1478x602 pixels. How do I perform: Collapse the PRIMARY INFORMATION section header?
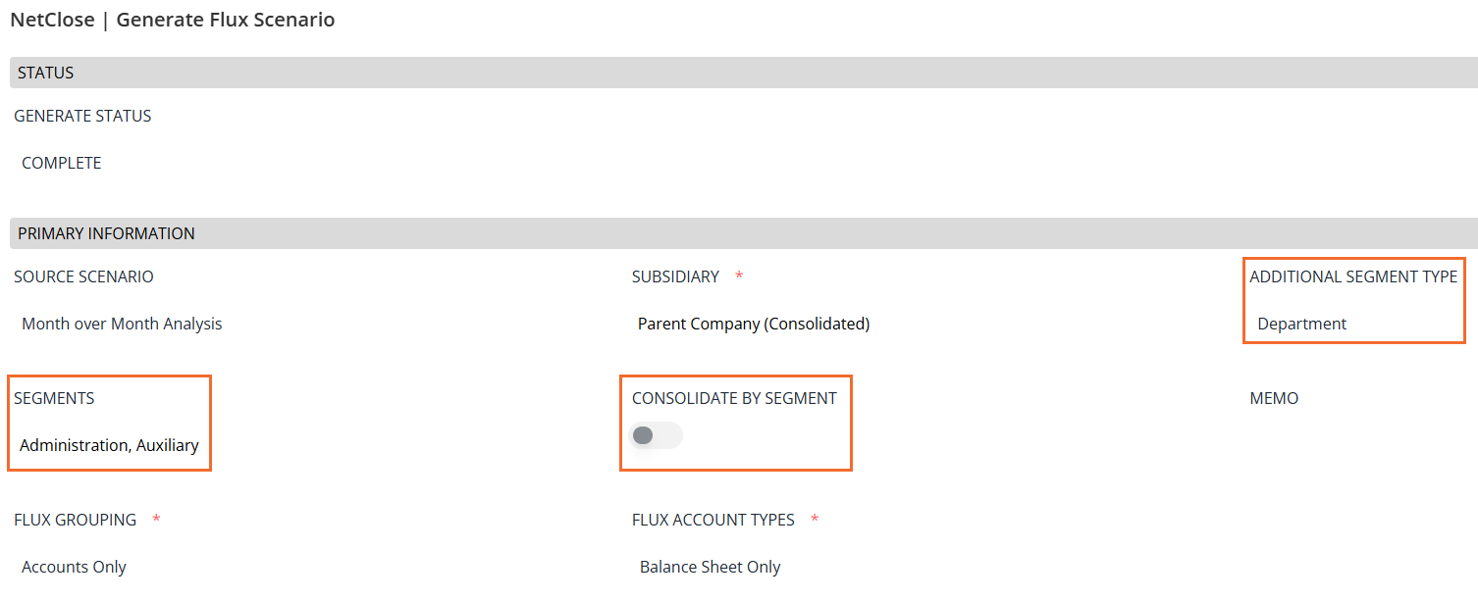click(x=106, y=233)
